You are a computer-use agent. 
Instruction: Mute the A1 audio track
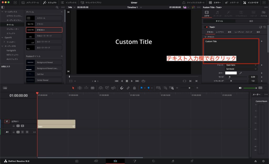tap(27, 132)
